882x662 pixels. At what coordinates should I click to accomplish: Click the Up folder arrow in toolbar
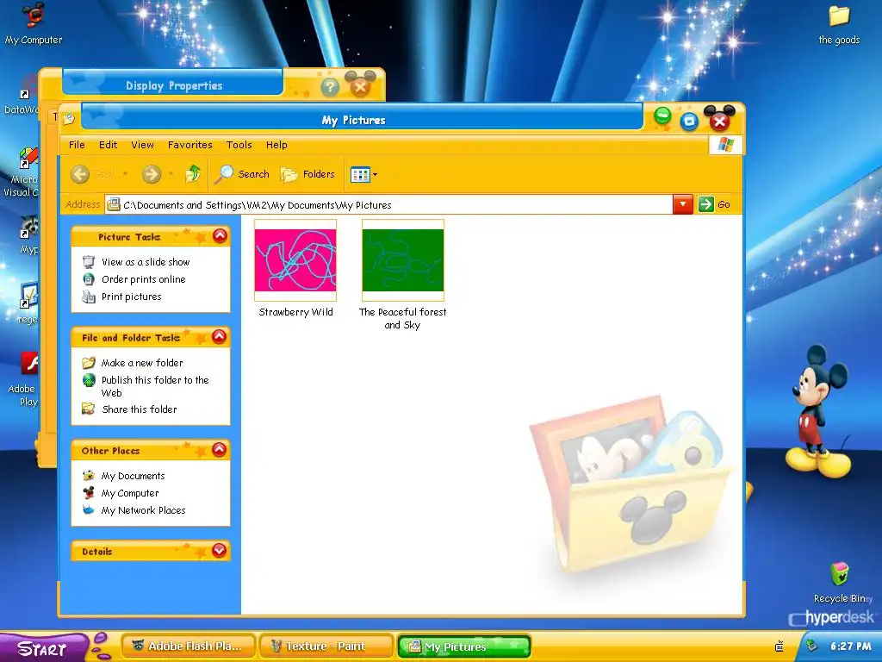[193, 174]
